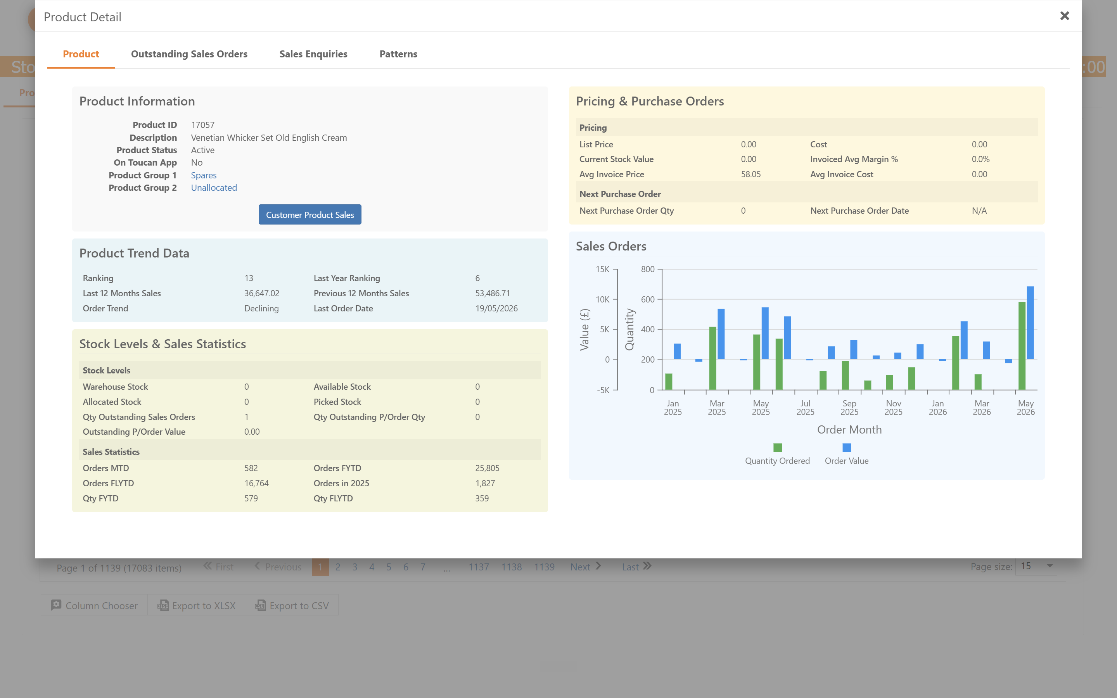Select the May 2026 blue order value bar
1117x698 pixels.
coord(1030,323)
